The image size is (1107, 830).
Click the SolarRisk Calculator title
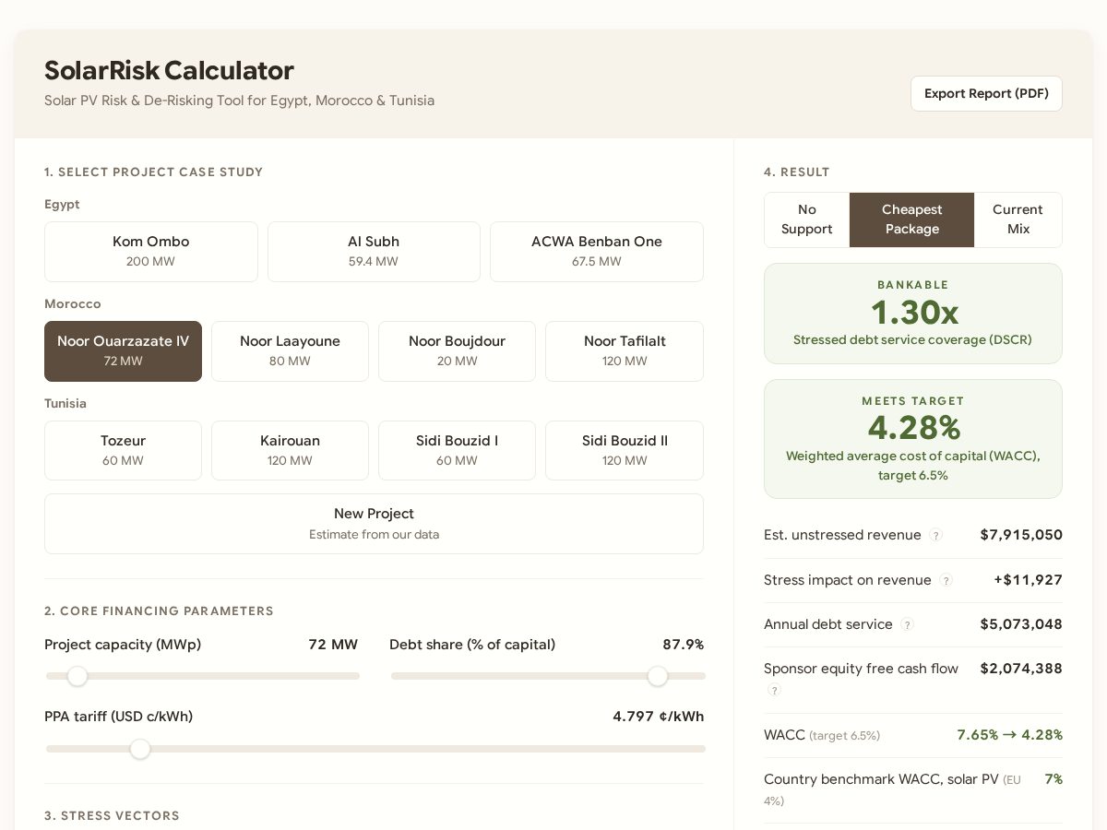point(169,70)
